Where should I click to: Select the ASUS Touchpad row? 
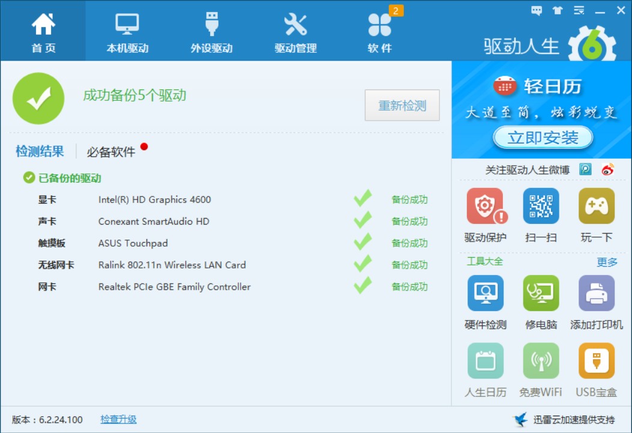click(x=232, y=243)
